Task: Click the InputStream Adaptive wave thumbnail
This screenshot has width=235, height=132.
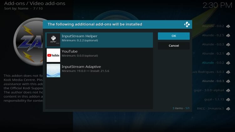Action: click(x=53, y=70)
